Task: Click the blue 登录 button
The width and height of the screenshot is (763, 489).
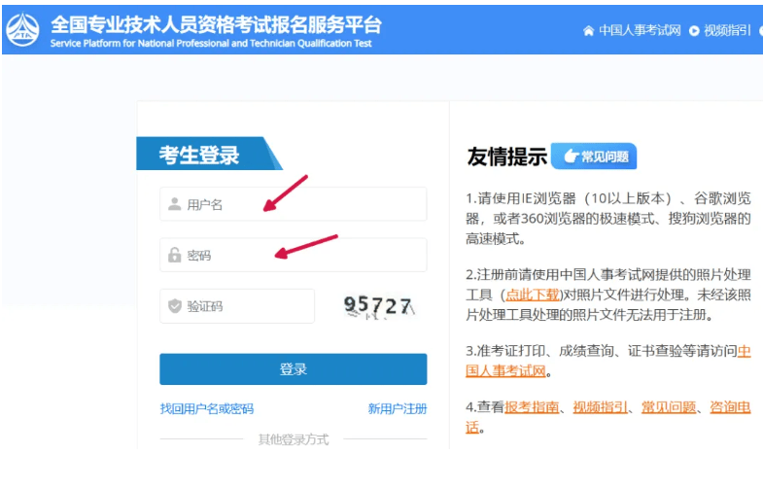Action: click(x=293, y=369)
